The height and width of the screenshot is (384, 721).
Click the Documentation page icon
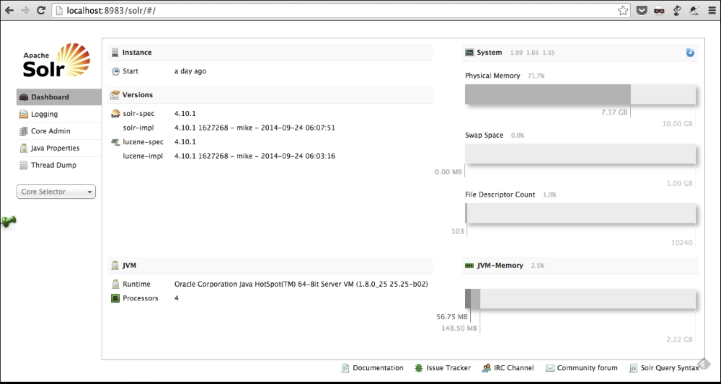[x=345, y=368]
